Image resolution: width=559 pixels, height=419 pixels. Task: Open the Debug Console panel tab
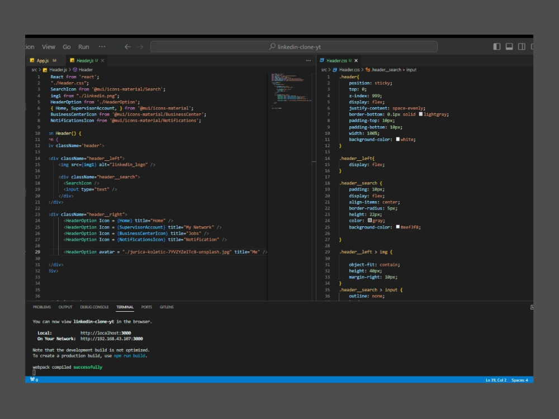point(94,307)
